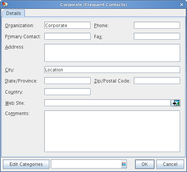Click the categories text box beside Edit Categories
This screenshot has width=187, height=172.
pos(86,164)
